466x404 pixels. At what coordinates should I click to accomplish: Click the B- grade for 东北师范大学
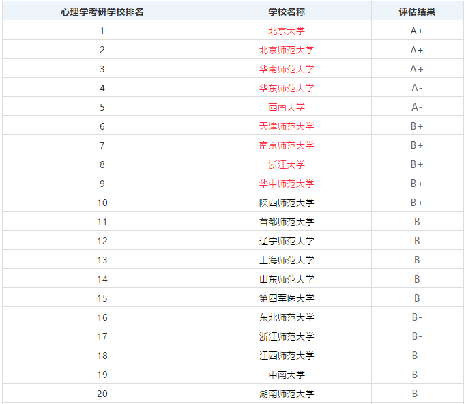(417, 317)
